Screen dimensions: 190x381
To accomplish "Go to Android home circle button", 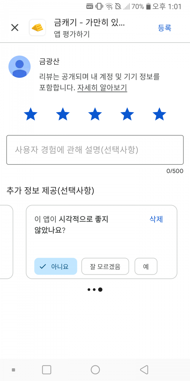I will [x=95, y=370].
